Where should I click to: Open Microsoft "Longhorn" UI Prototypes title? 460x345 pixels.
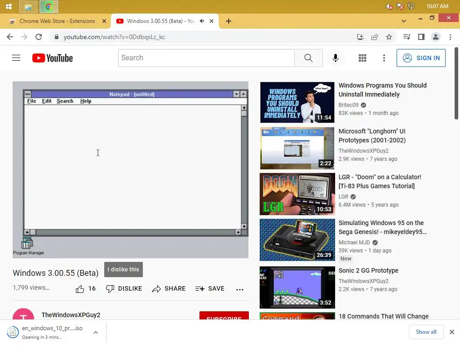click(372, 136)
